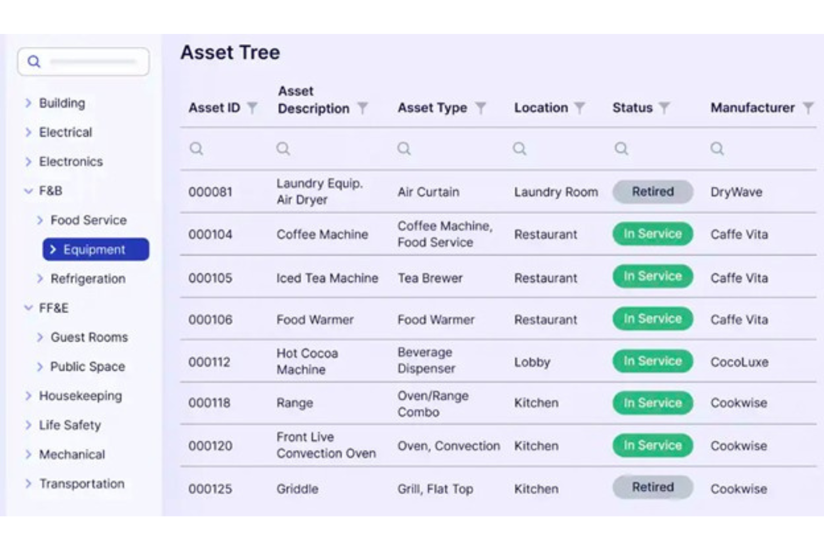
Task: Select the Equipment tree item
Action: 95,250
